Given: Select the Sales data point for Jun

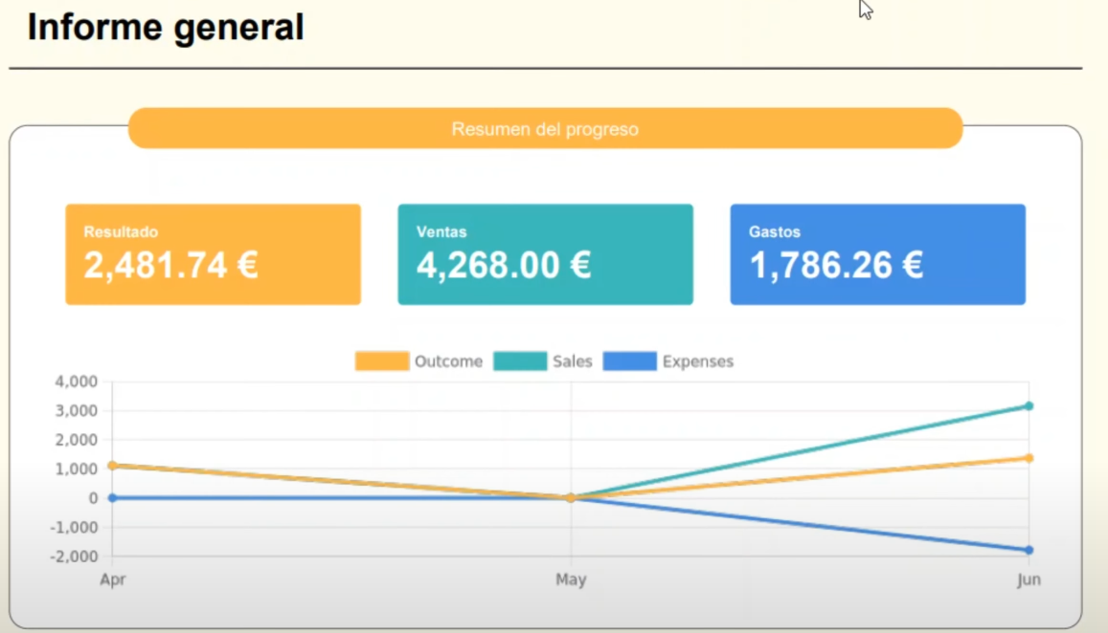Looking at the screenshot, I should 1029,406.
